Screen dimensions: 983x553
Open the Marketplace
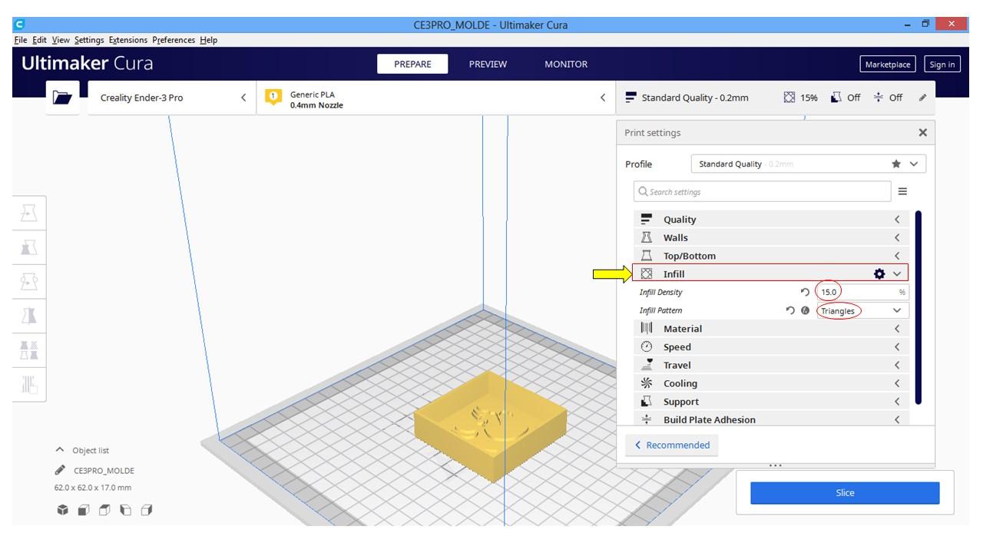(x=888, y=65)
